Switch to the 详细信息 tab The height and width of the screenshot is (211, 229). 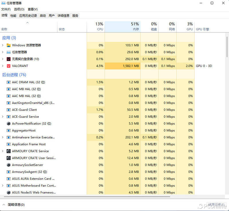[63, 16]
